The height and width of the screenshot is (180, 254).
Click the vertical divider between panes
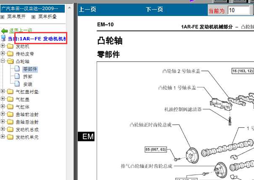pos(75,92)
